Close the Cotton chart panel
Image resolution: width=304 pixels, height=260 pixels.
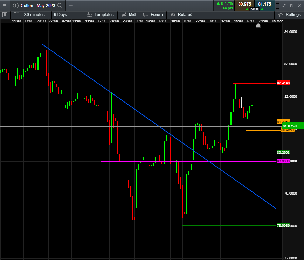click(x=299, y=6)
